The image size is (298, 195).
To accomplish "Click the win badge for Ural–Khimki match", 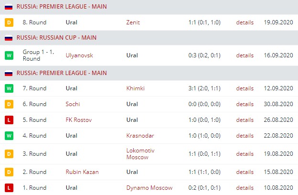I will pos(9,88).
